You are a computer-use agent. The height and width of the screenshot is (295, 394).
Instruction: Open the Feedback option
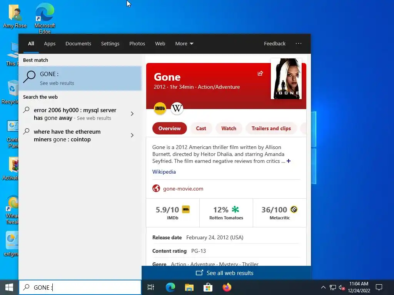pos(275,44)
